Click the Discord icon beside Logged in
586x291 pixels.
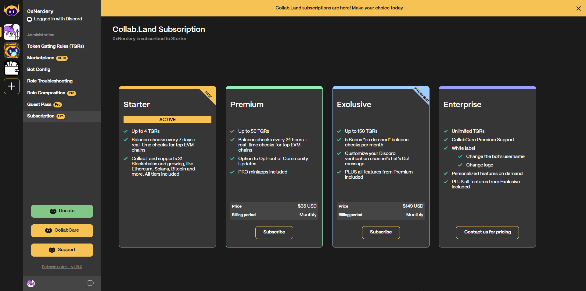[x=30, y=19]
